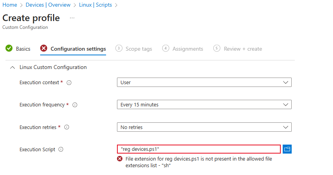Image resolution: width=333 pixels, height=175 pixels.
Task: Click the Execution Script file name field
Action: coord(198,149)
